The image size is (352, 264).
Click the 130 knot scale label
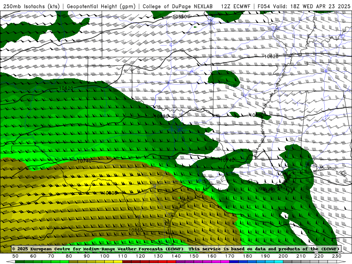(158, 256)
